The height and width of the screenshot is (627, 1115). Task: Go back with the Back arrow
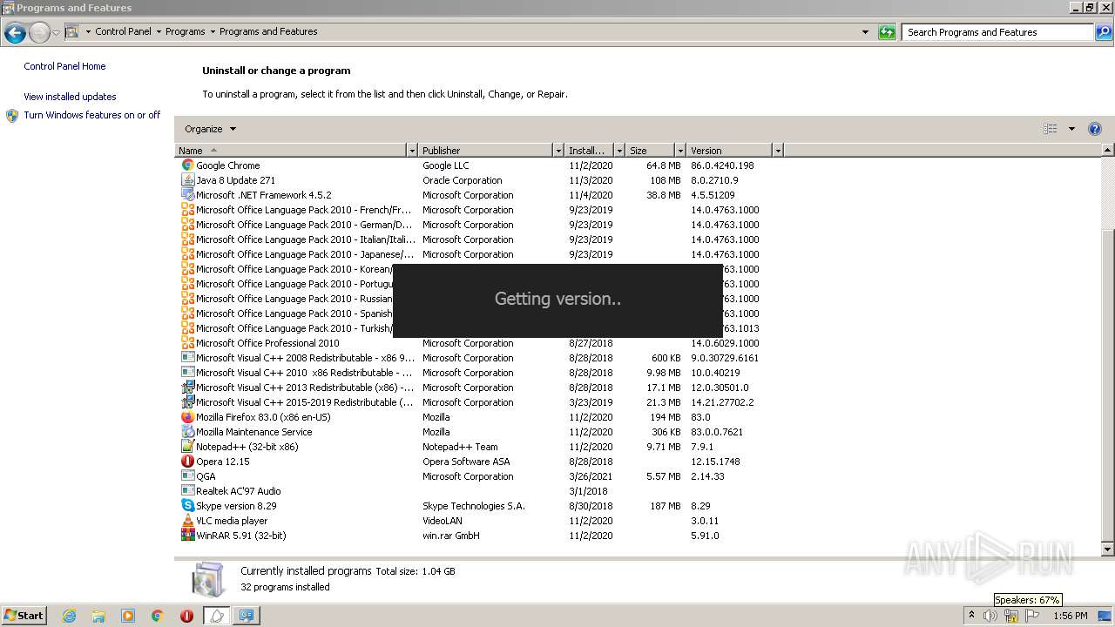[15, 33]
